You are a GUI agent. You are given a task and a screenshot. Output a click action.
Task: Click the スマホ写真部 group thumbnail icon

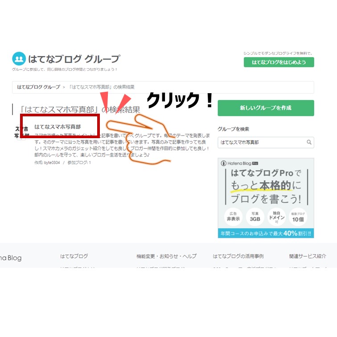[x=21, y=132]
